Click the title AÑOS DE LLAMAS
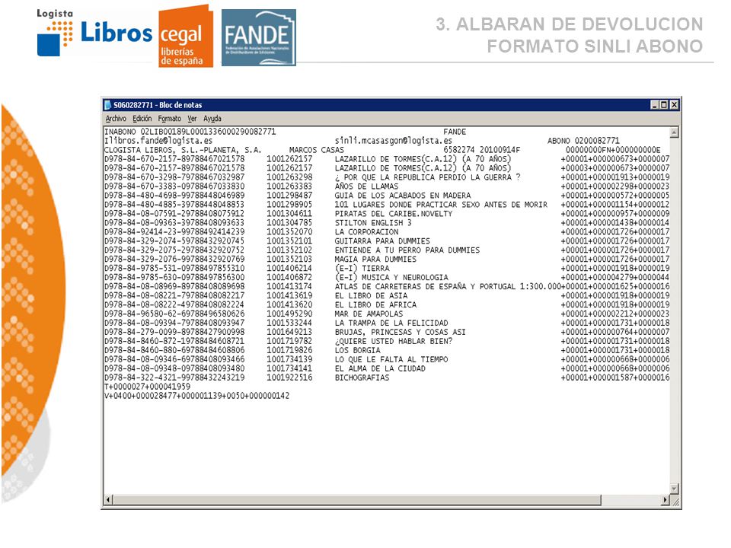Image resolution: width=731 pixels, height=548 pixels. [366, 186]
